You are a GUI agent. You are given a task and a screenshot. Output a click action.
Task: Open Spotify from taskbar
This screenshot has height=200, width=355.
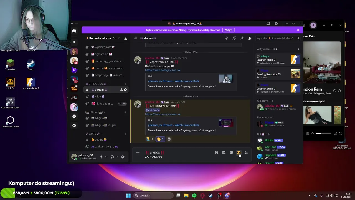pyautogui.click(x=194, y=196)
